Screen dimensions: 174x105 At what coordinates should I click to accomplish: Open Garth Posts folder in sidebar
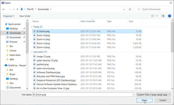(15, 55)
